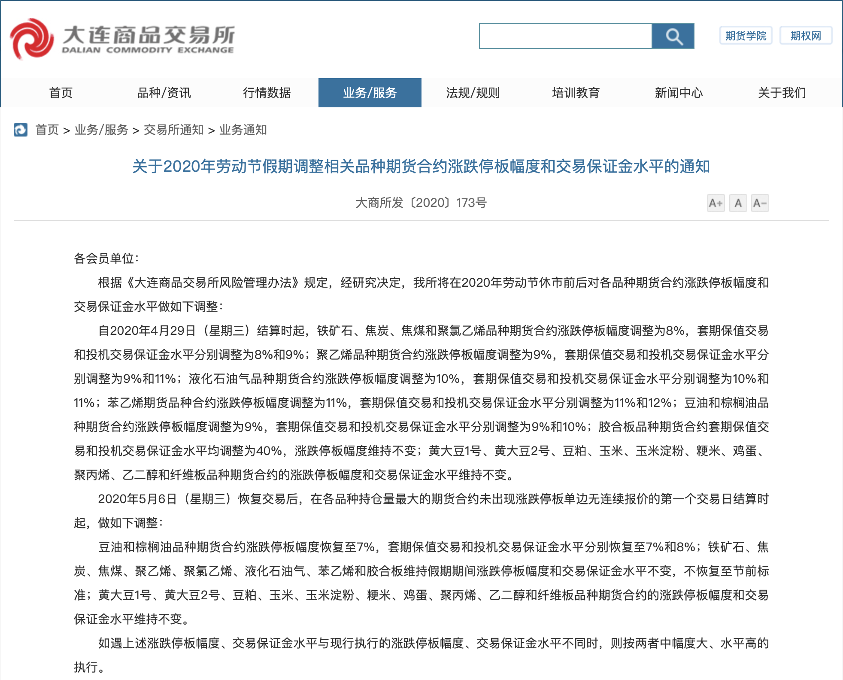Screen dimensions: 843x680
Task: Select the 业务/服务 navigation tab
Action: (370, 93)
